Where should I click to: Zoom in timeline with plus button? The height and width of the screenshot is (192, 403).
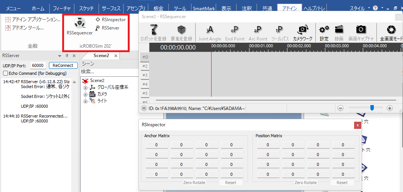[x=390, y=108]
